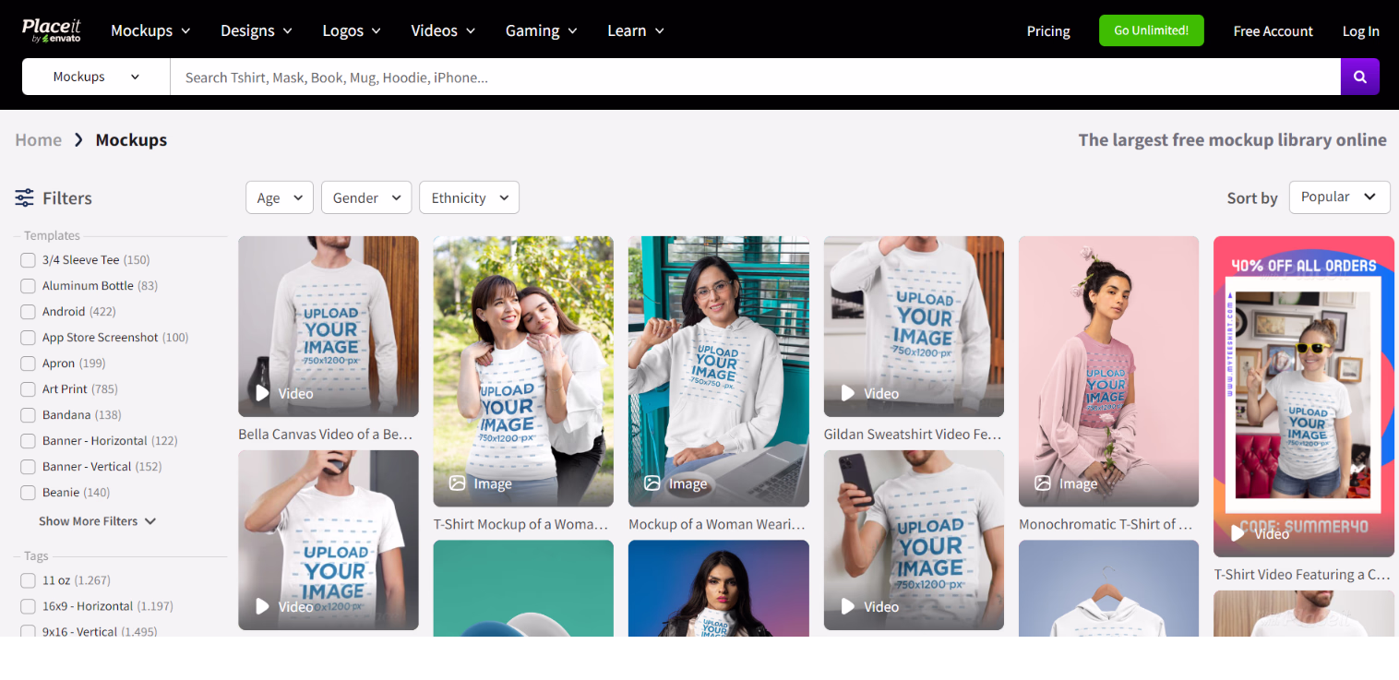
Task: Open the Designs navigation menu
Action: click(257, 30)
